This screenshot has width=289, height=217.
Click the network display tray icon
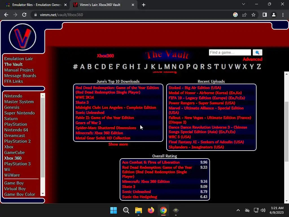256,210
